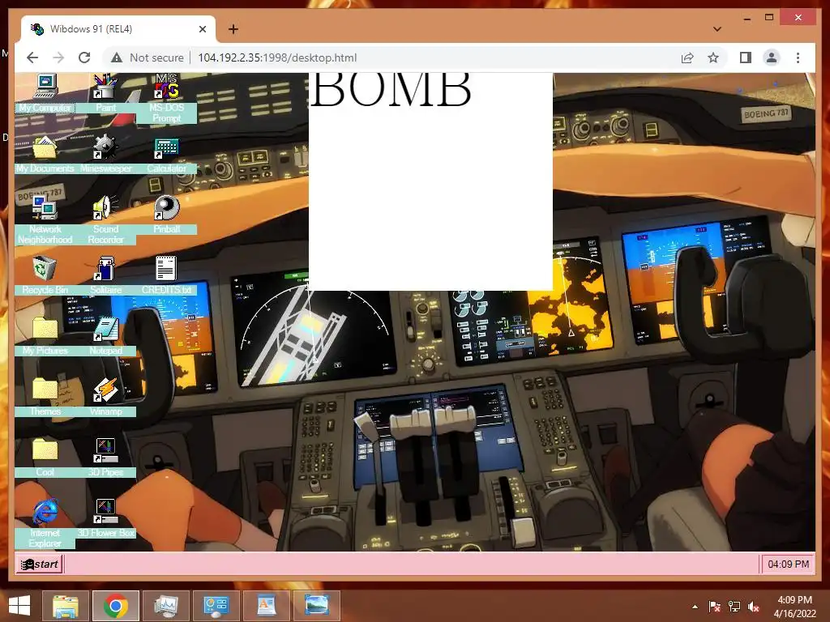Switch to Chrome in the Windows taskbar
This screenshot has width=830, height=622.
(116, 606)
